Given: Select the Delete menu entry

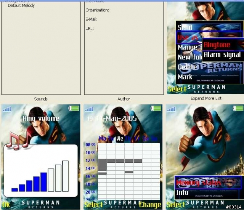Looking at the screenshot, I should point(188,67).
